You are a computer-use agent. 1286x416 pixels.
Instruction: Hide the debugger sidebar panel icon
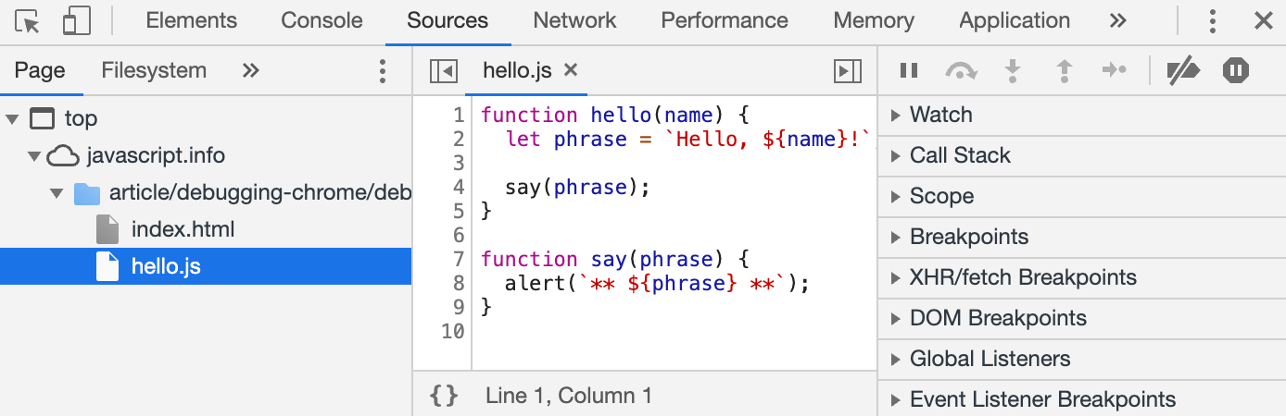coord(847,71)
